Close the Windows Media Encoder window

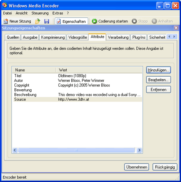tap(176, 6)
